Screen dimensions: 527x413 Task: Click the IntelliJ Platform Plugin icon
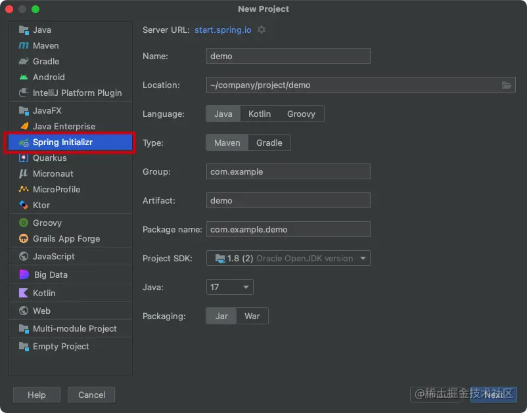[x=24, y=93]
